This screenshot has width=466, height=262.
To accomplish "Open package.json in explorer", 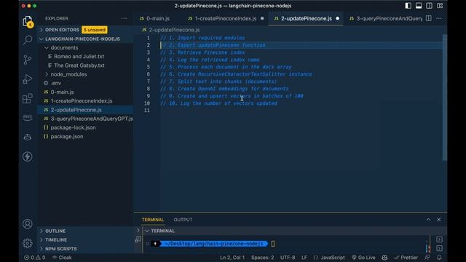I will tap(66, 137).
